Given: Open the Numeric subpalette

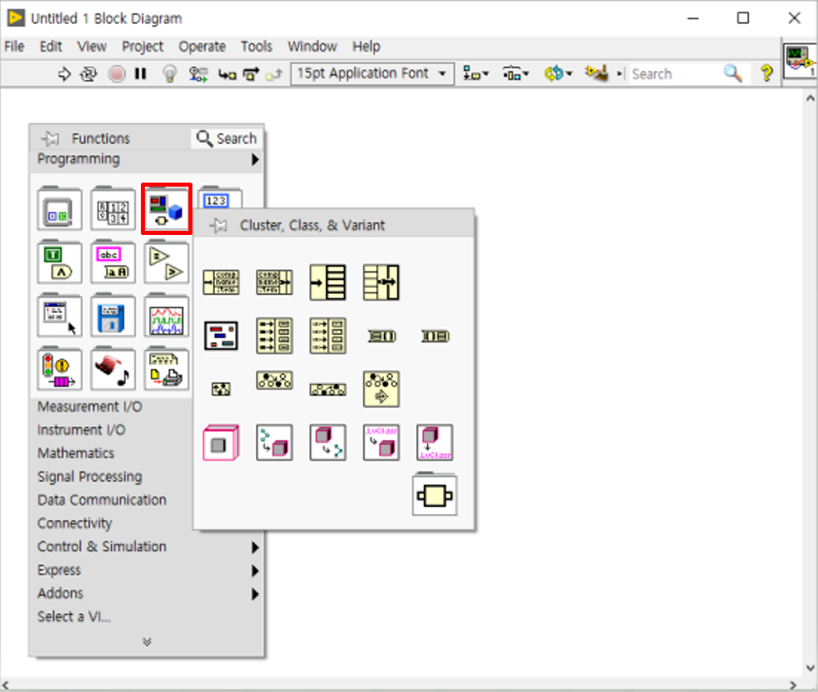Looking at the screenshot, I should 220,197.
